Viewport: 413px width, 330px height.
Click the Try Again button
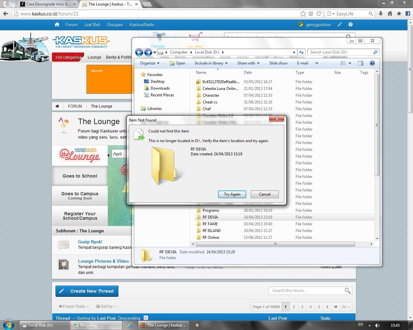232,194
